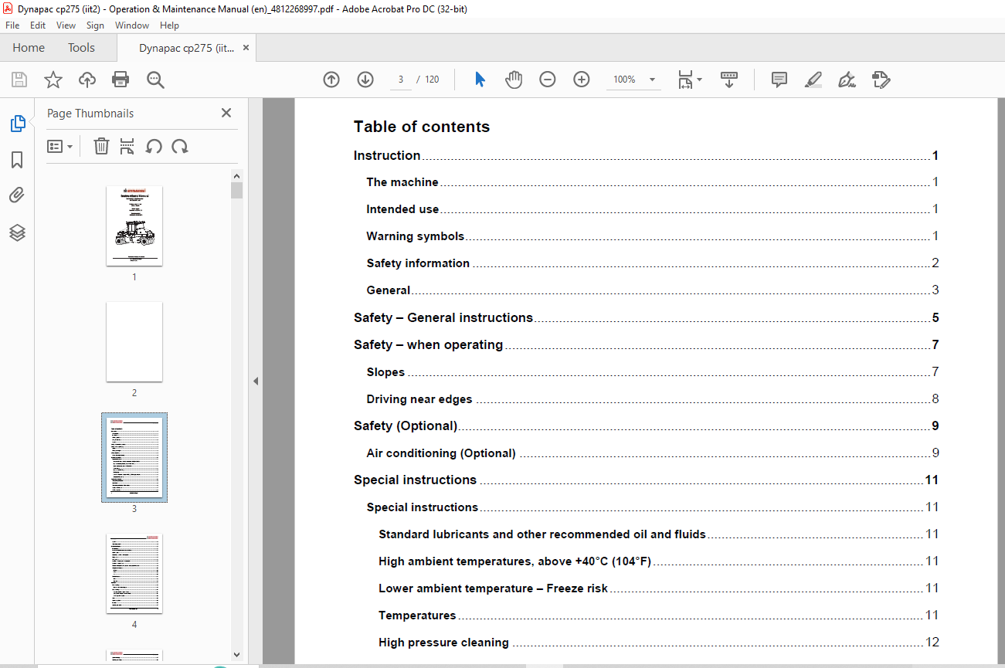This screenshot has height=668, width=1005.
Task: Open the Fill & Sign tool
Action: [x=847, y=80]
